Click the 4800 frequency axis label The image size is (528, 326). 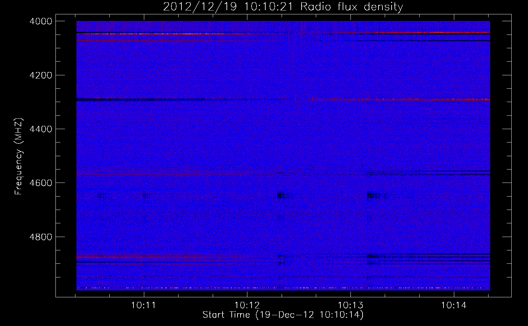pos(41,237)
